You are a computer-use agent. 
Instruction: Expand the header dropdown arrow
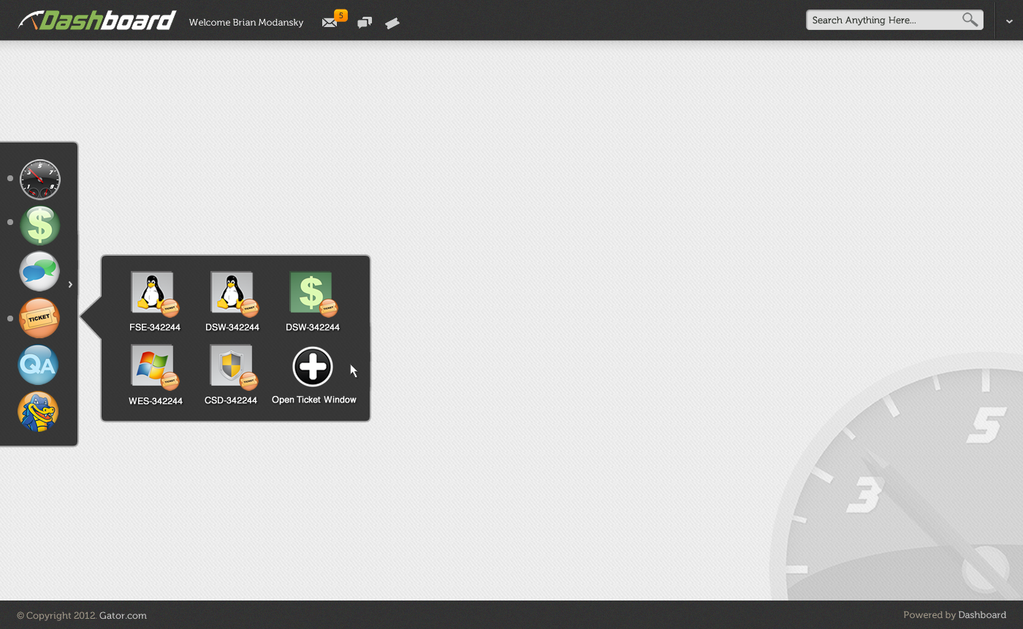[1009, 21]
